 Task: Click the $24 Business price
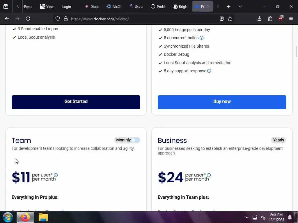171,177
